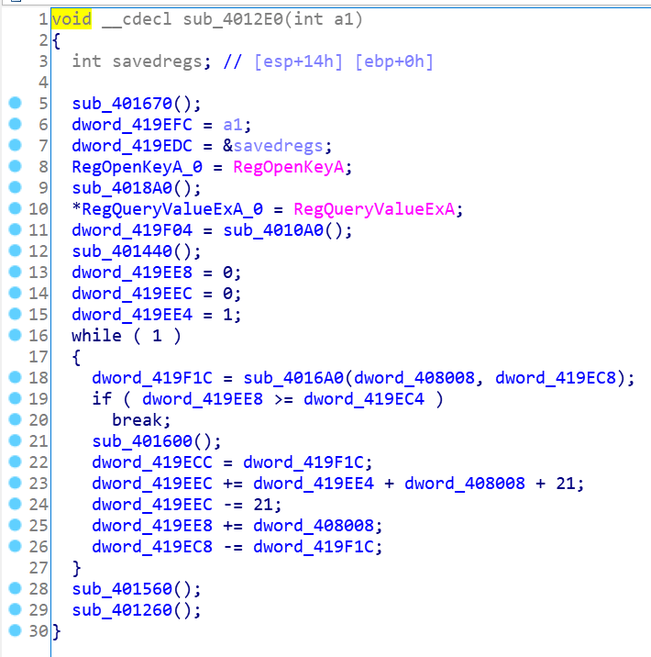
Task: Open sub_4010A0 call on line 11
Action: pyautogui.click(x=273, y=230)
